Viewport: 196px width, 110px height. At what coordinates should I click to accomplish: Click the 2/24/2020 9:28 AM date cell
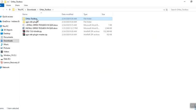point(69,31)
